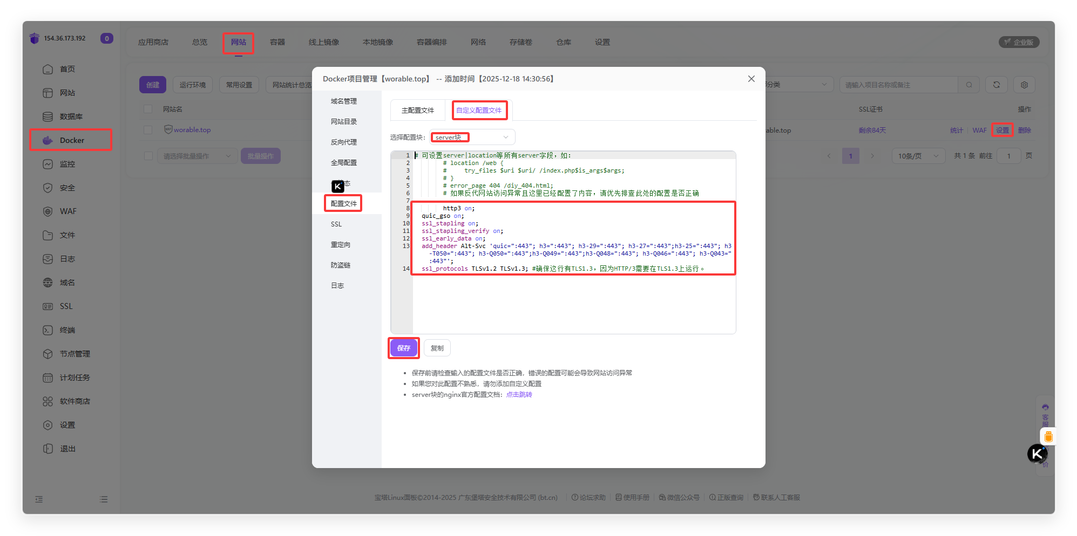This screenshot has width=1077, height=536.
Task: Open the gear settings icon at top right
Action: [1024, 85]
